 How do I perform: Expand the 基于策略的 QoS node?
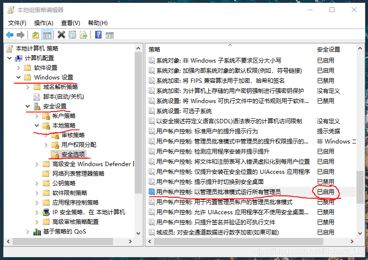(x=28, y=232)
